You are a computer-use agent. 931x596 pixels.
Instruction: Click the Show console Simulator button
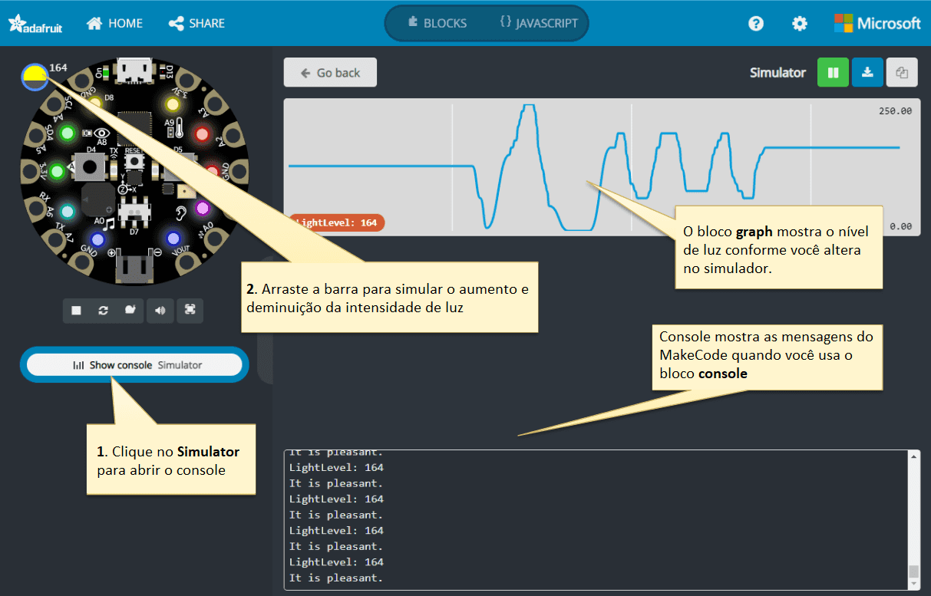134,365
